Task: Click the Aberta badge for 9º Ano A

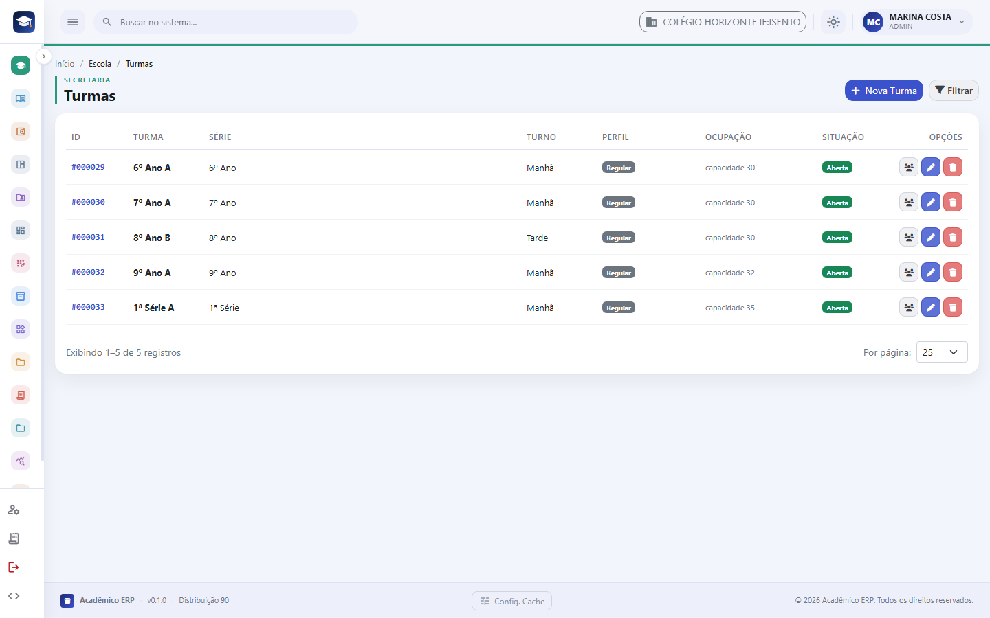Action: pos(837,273)
